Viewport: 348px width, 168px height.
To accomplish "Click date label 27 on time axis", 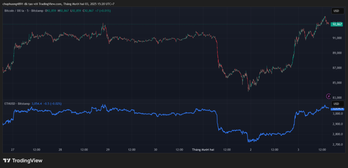I will pos(13,150).
